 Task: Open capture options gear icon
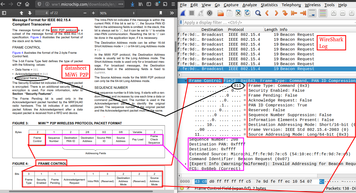pos(209,13)
